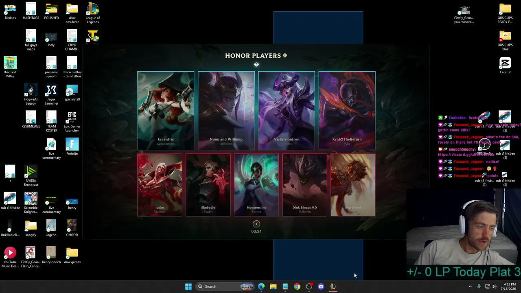This screenshot has width=521, height=293.
Task: Open YouTube Music Desktop shortcut
Action: click(x=10, y=257)
